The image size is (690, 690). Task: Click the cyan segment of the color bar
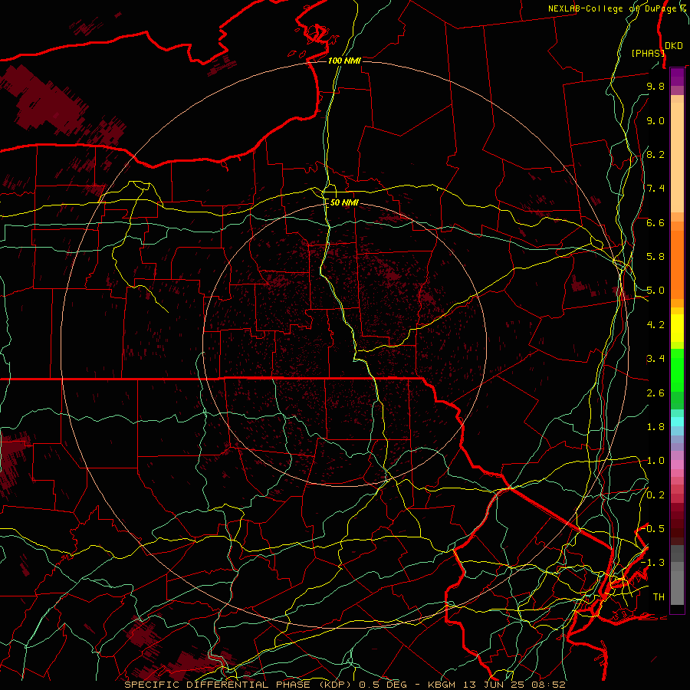[x=677, y=422]
